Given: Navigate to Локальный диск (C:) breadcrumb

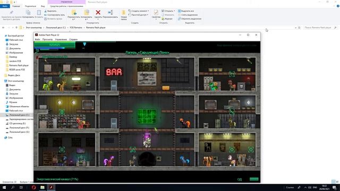Looking at the screenshot, I should point(56,28).
